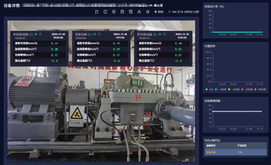
Task: Select the 设备共振 diagnosis row
Action: click(x=236, y=152)
